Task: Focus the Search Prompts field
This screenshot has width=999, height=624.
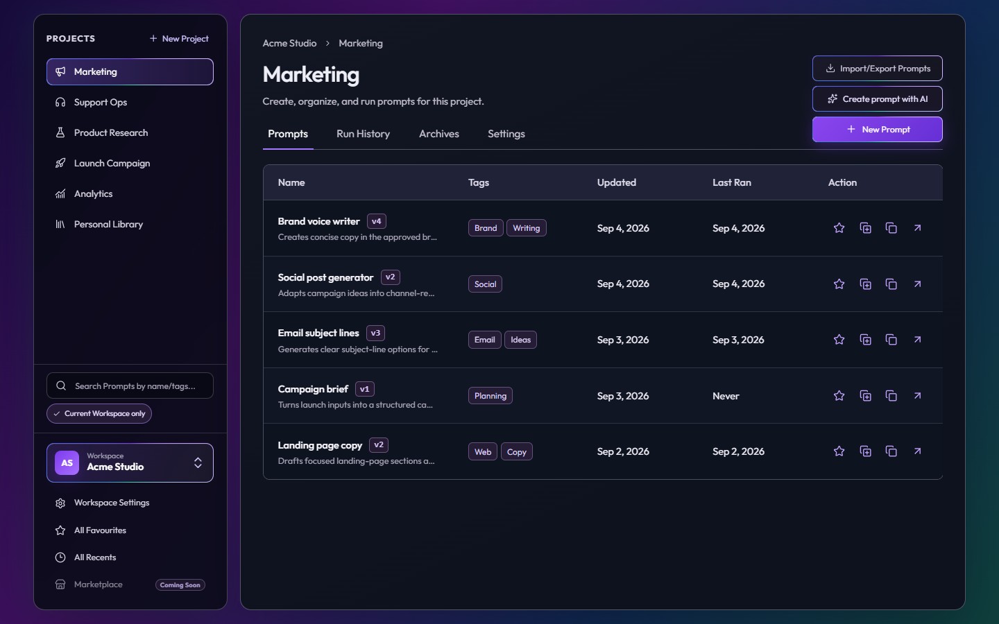Action: pyautogui.click(x=130, y=386)
